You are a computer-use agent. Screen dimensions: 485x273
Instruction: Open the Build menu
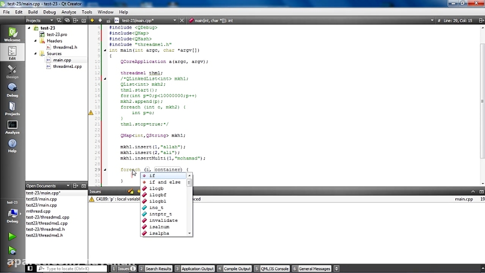point(33,12)
